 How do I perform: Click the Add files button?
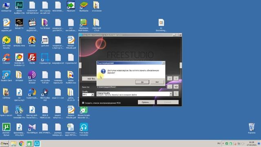[90, 79]
